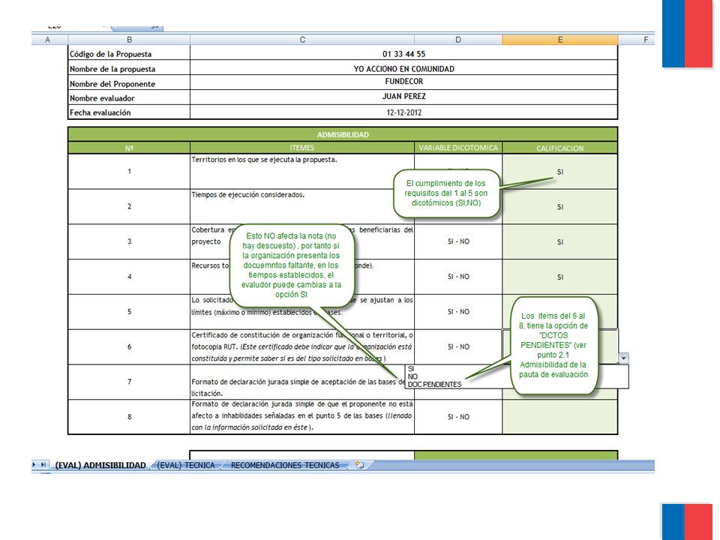Select the item 6 Certificado de constitución cell

click(x=302, y=346)
